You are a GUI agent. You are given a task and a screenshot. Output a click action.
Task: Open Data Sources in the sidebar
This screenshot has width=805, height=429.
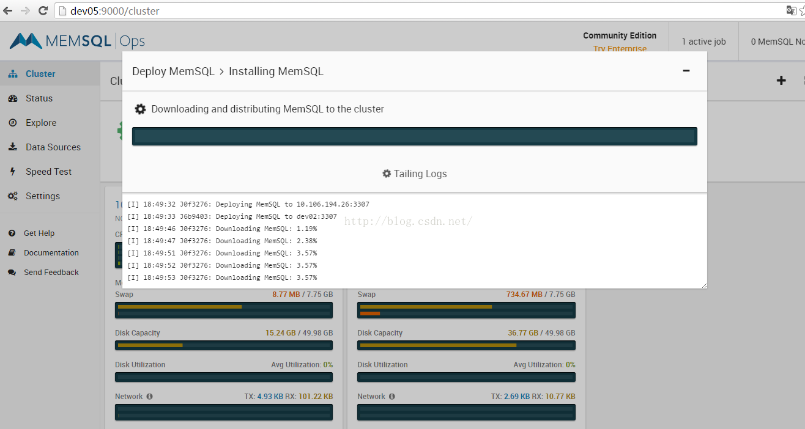[x=50, y=147]
